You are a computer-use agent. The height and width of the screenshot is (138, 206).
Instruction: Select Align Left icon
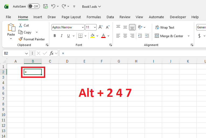(x=118, y=36)
